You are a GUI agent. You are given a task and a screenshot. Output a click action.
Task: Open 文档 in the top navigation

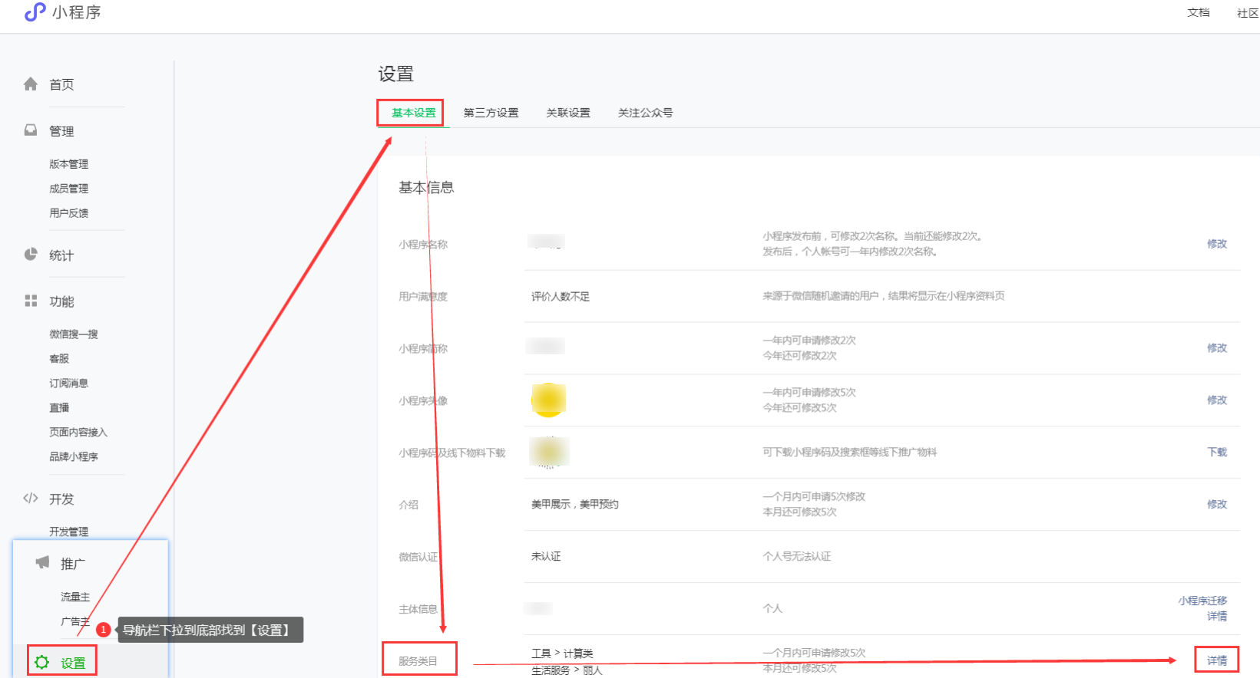point(1198,12)
